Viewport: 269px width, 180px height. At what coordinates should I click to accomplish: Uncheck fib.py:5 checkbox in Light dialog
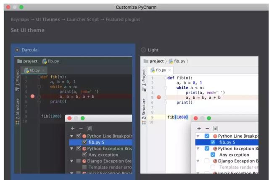click(213, 142)
